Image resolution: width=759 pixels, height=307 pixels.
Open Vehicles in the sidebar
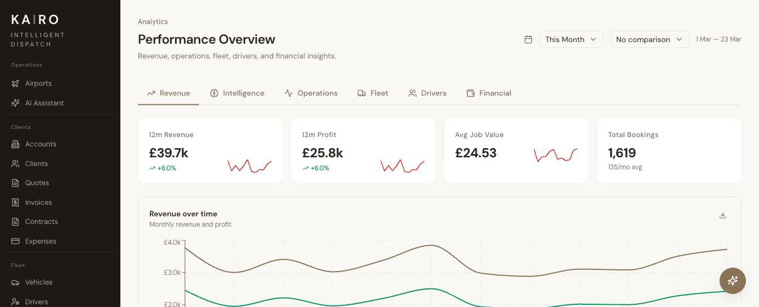pos(60,282)
